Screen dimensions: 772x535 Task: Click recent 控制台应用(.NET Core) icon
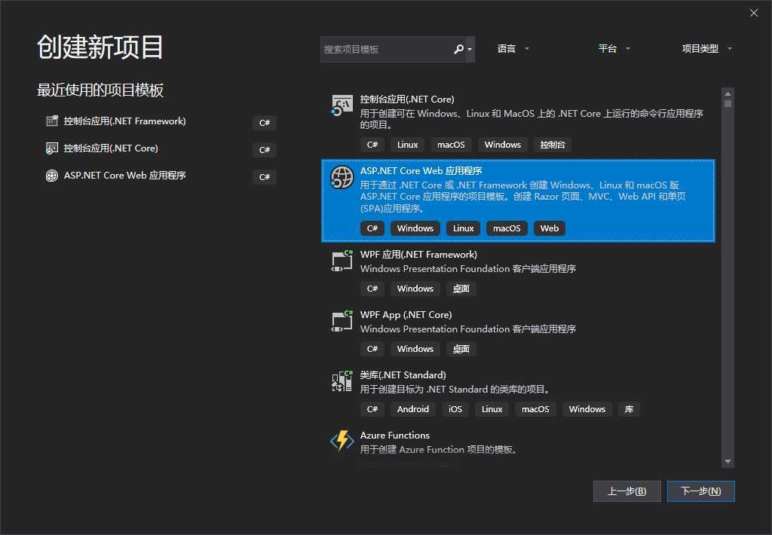(52, 148)
